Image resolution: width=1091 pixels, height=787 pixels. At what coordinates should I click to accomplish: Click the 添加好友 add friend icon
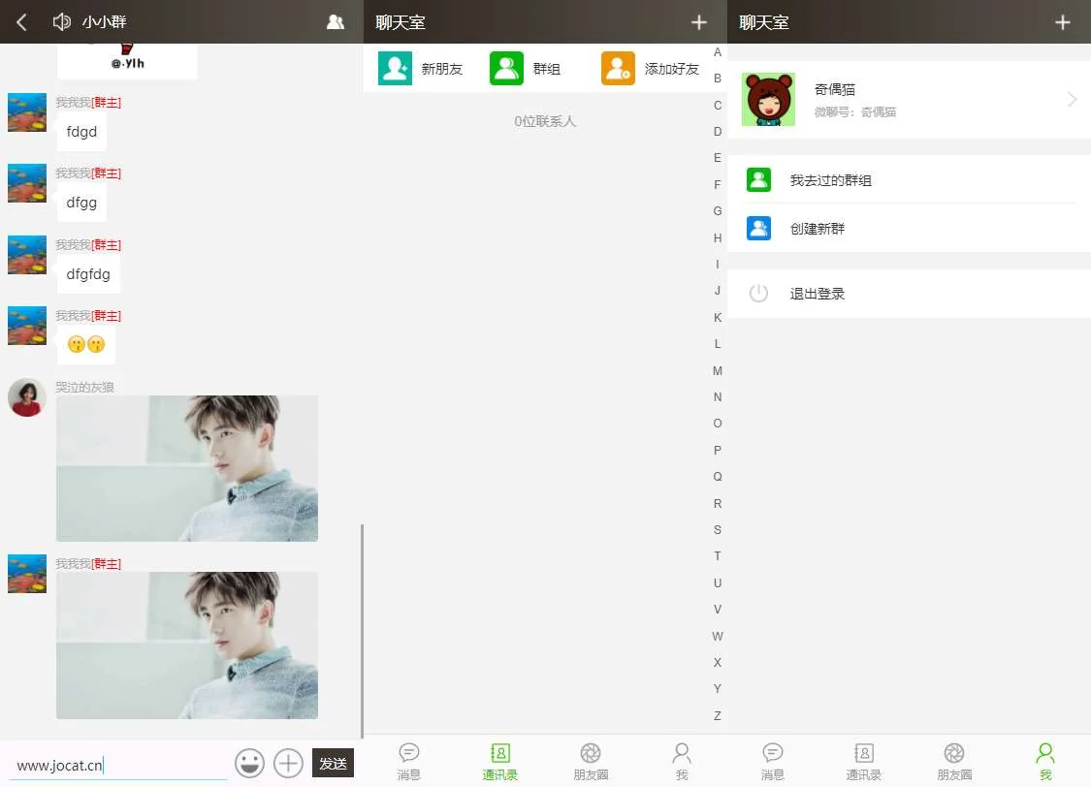(x=618, y=69)
